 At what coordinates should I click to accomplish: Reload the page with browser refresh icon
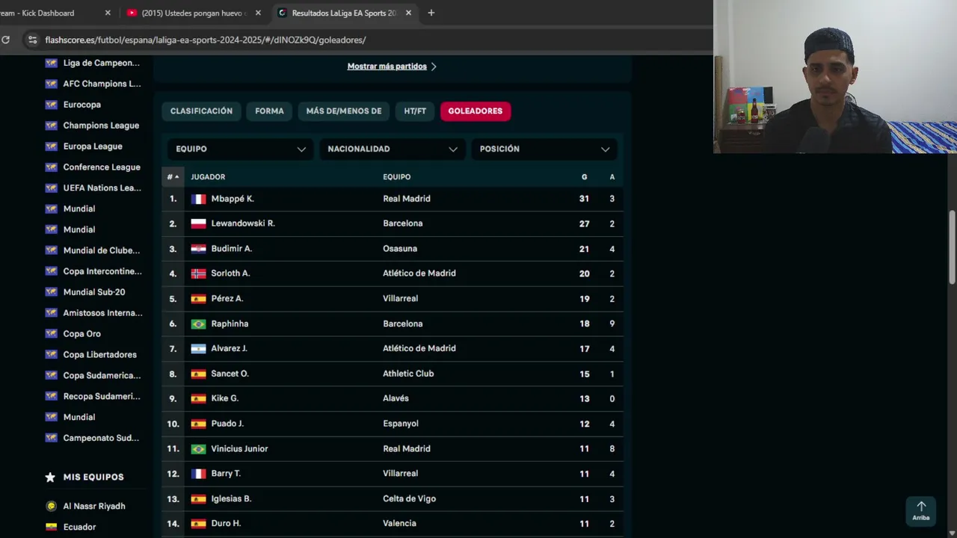tap(5, 40)
